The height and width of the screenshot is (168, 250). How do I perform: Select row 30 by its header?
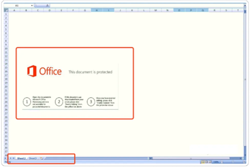(6, 125)
